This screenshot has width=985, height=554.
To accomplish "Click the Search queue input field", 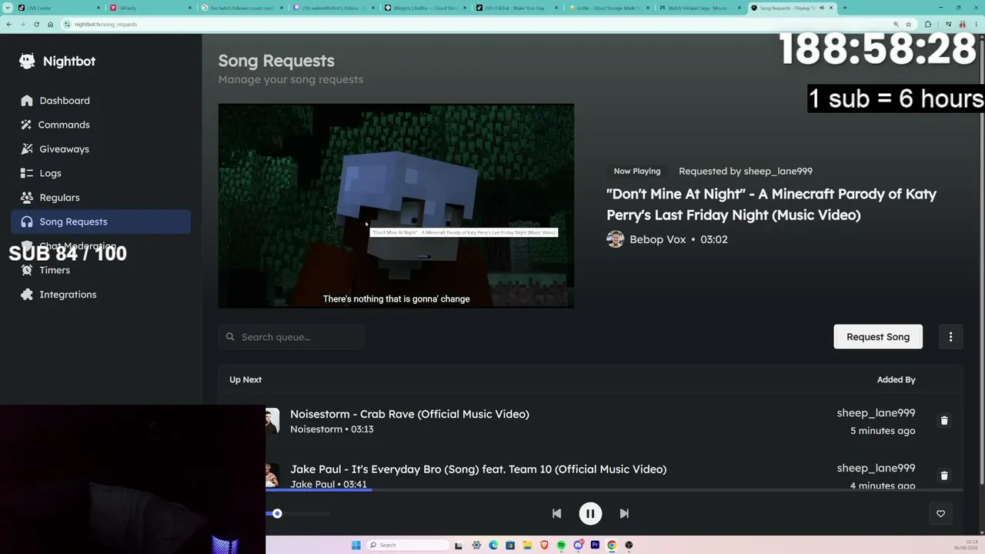I will [x=292, y=337].
